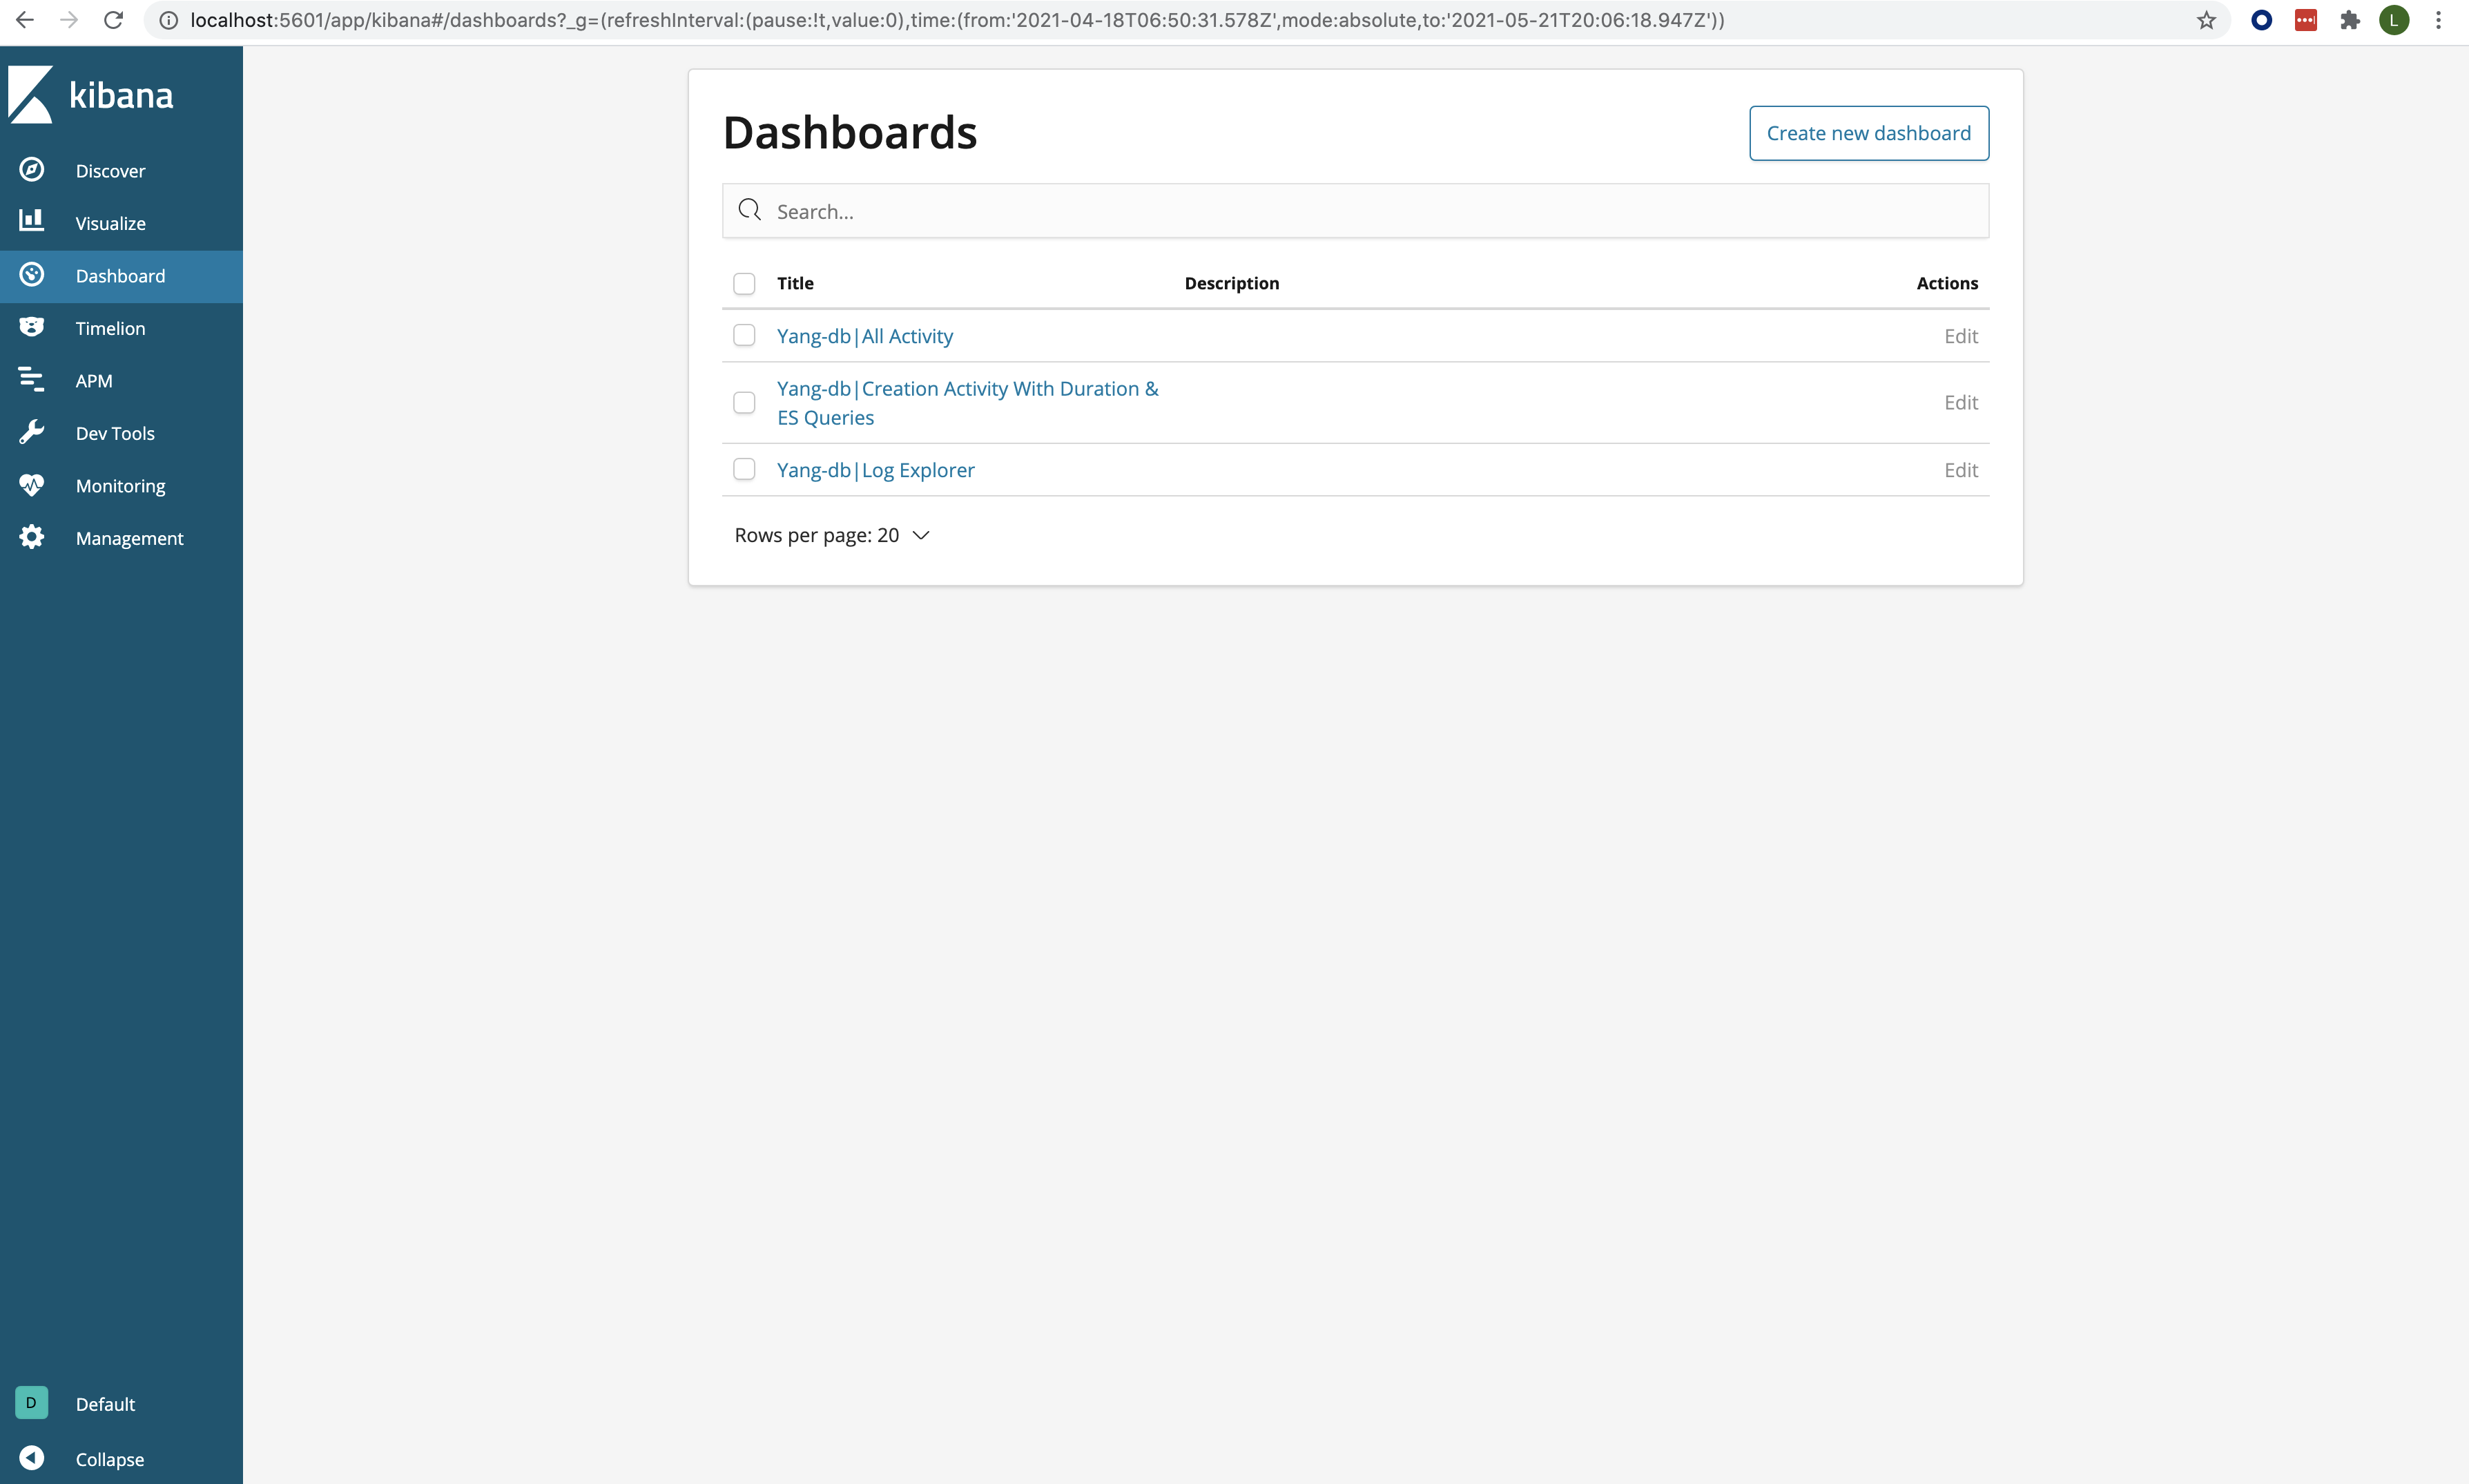Open Discover via compass icon
Viewport: 2469px width, 1484px height.
point(32,170)
